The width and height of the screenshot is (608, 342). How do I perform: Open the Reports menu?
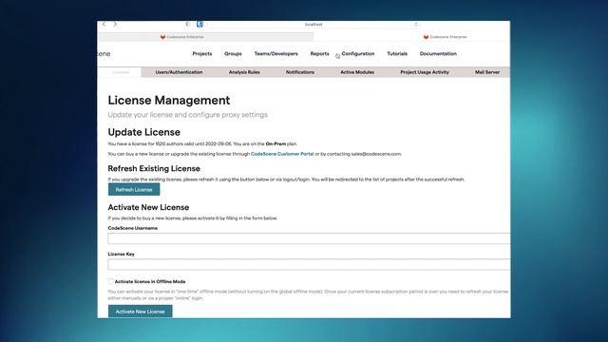tap(319, 53)
